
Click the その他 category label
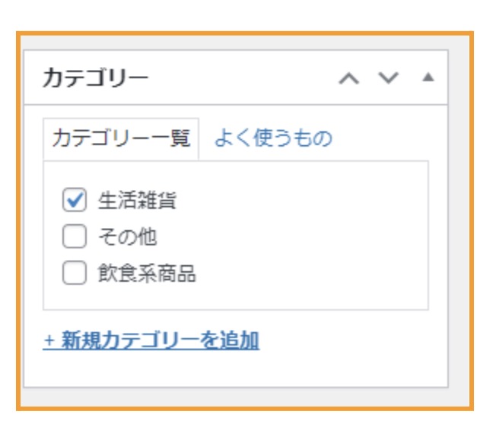click(127, 238)
